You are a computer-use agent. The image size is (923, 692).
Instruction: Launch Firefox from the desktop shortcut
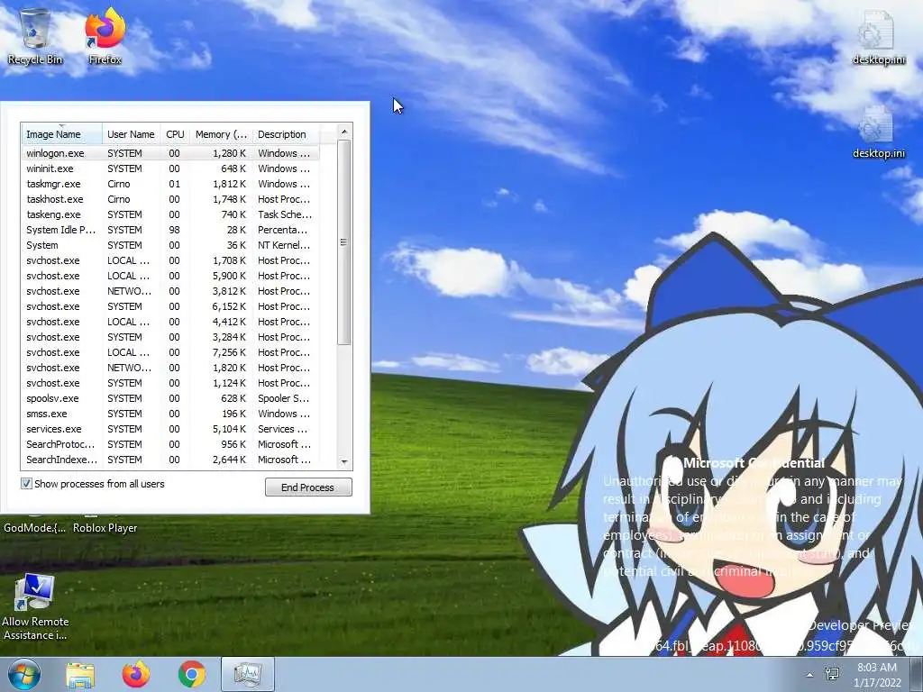(105, 36)
